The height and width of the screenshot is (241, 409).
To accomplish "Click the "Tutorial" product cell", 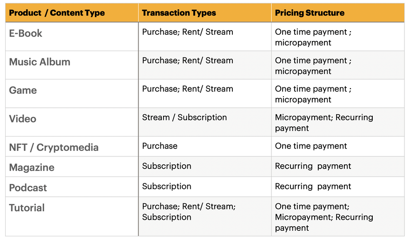I will 27,208.
